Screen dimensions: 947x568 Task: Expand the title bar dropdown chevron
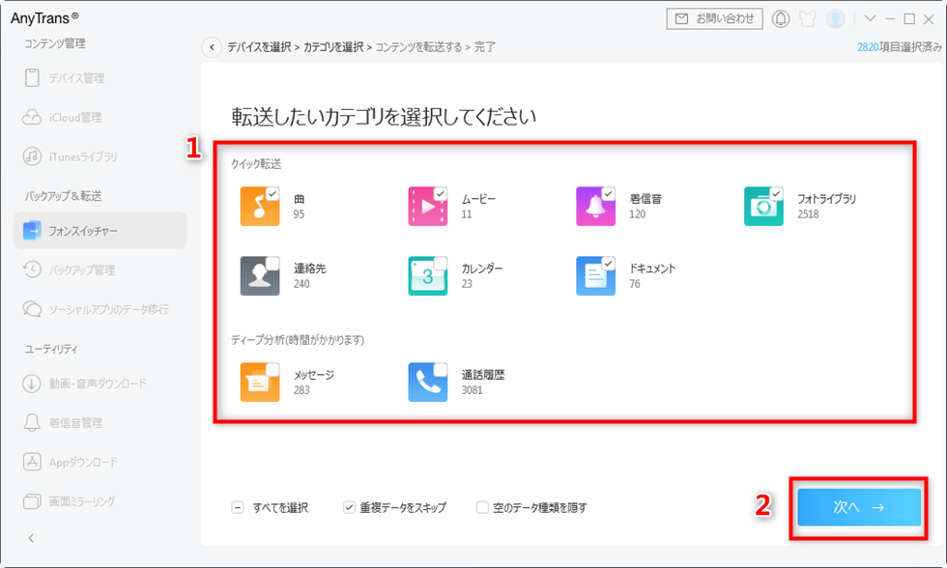pos(870,18)
